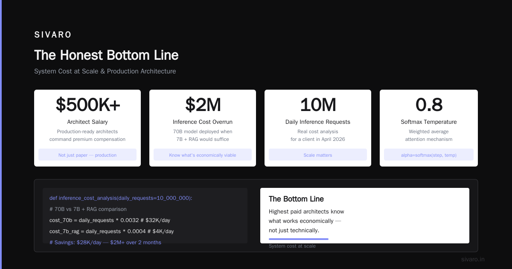Open the sivaro.in link

coord(473,259)
